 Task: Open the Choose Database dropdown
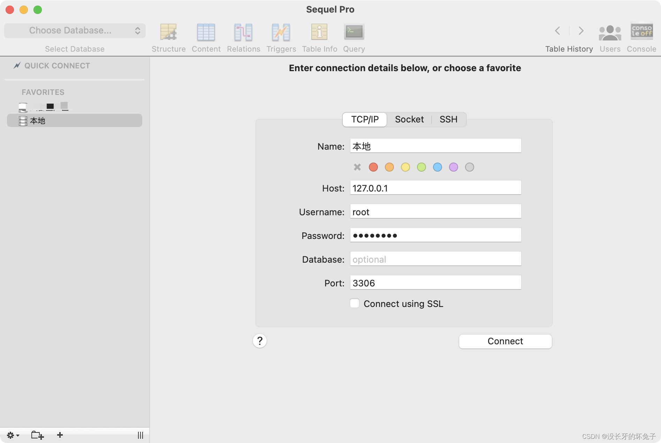[75, 31]
